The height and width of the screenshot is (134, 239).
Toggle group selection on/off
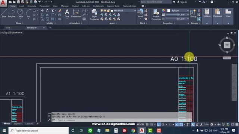pos(199,19)
